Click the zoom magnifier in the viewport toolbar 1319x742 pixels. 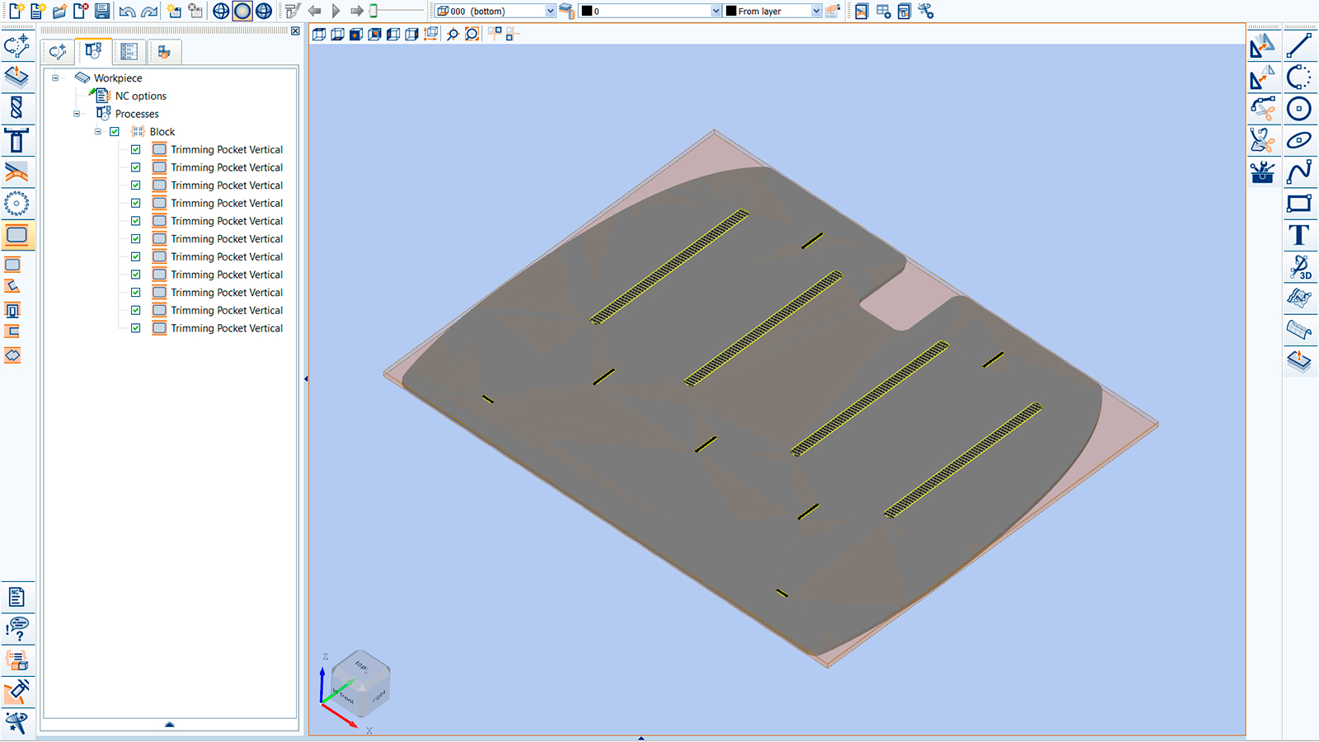(x=453, y=35)
